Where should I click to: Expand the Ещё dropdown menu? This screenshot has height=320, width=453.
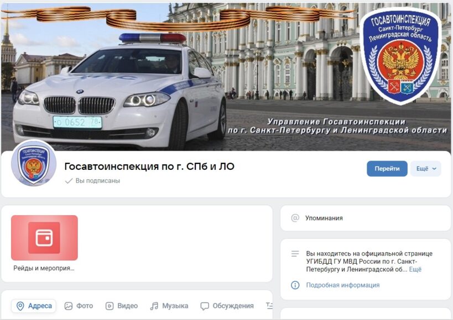[426, 169]
